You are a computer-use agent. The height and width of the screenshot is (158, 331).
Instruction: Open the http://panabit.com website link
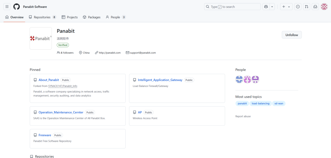point(109,53)
